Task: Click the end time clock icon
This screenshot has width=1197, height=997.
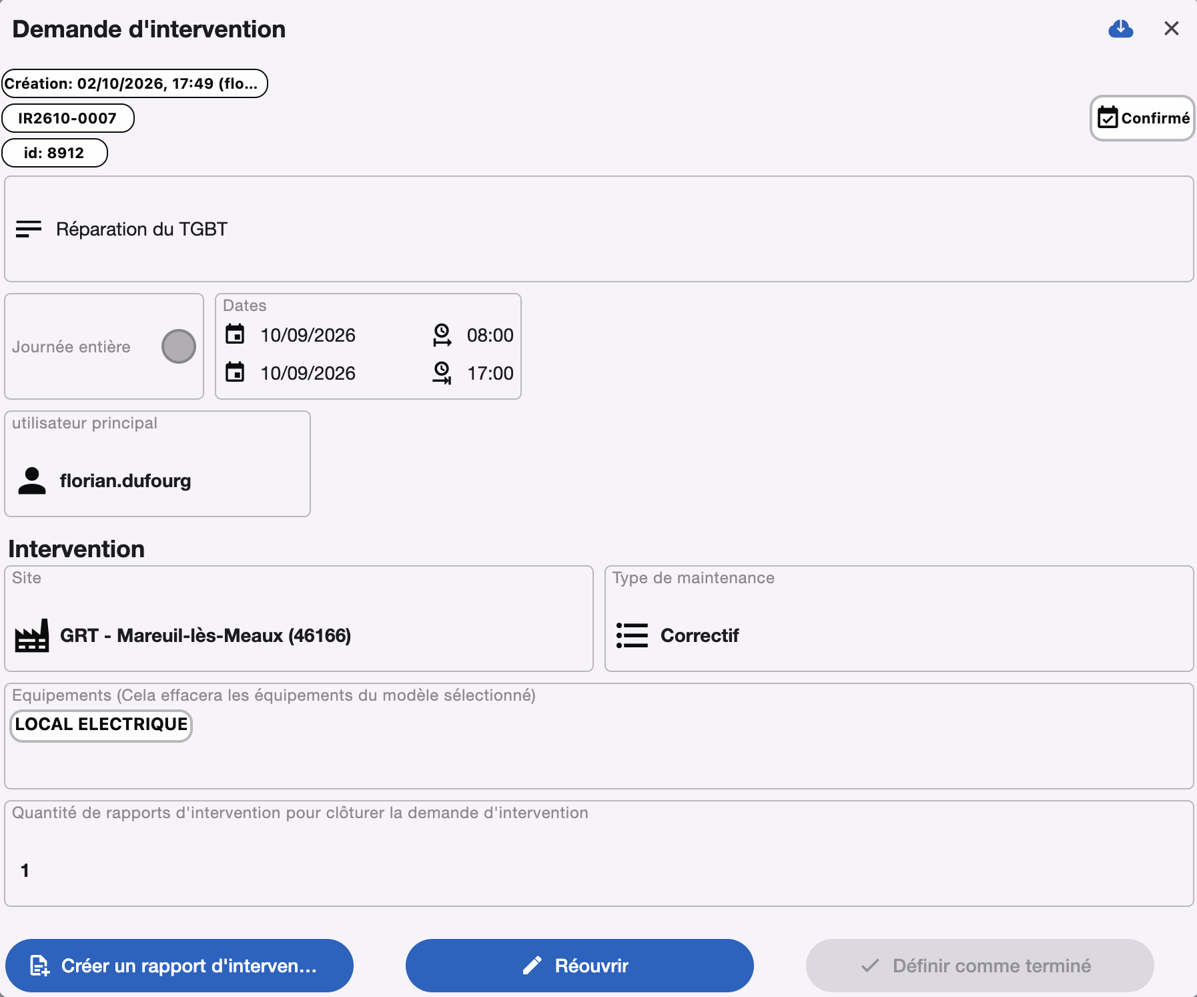Action: point(442,372)
